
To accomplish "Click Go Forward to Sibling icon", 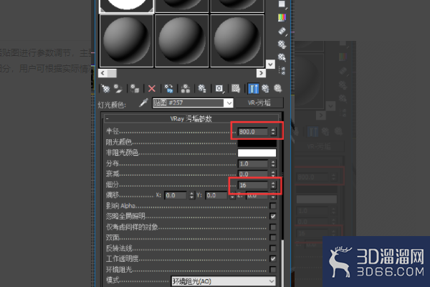I will 277,88.
